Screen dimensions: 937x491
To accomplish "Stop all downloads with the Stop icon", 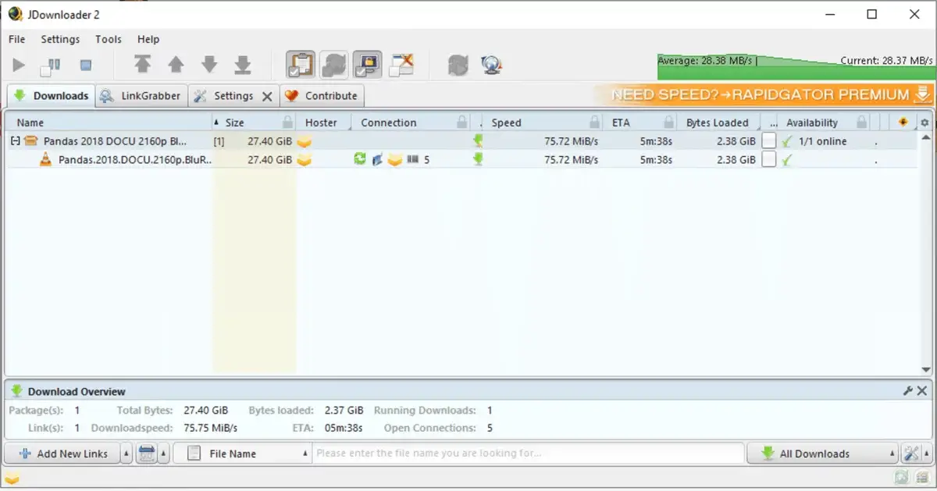I will tap(86, 66).
